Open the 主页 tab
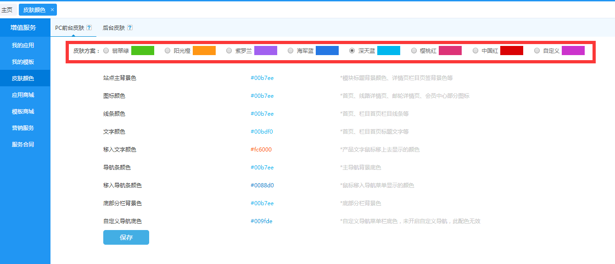The height and width of the screenshot is (264, 615). click(x=7, y=10)
